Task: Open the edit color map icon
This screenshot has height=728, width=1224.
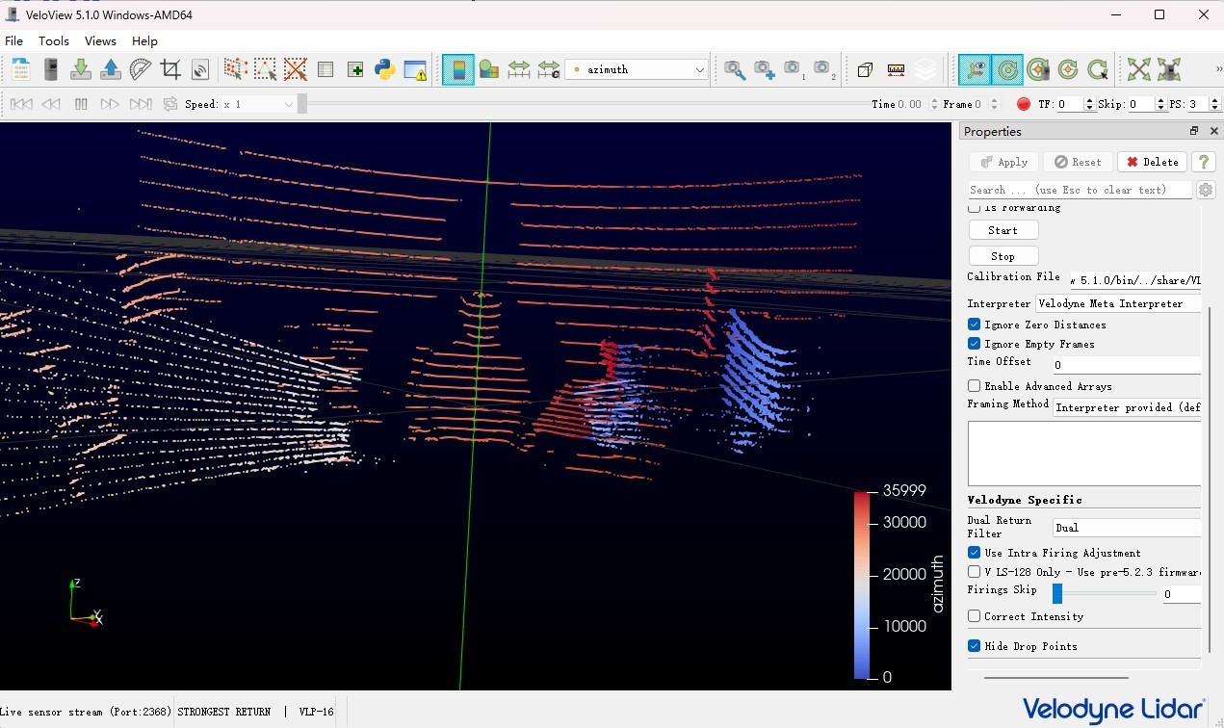Action: 489,69
